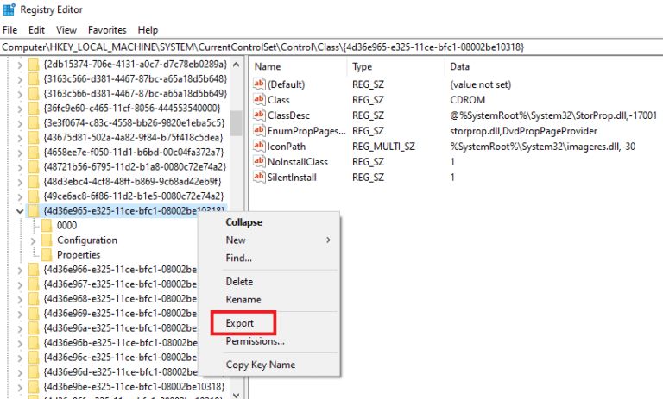Screen dimensions: 663x399
Task: Click the SilentInstall value icon
Action: (259, 178)
